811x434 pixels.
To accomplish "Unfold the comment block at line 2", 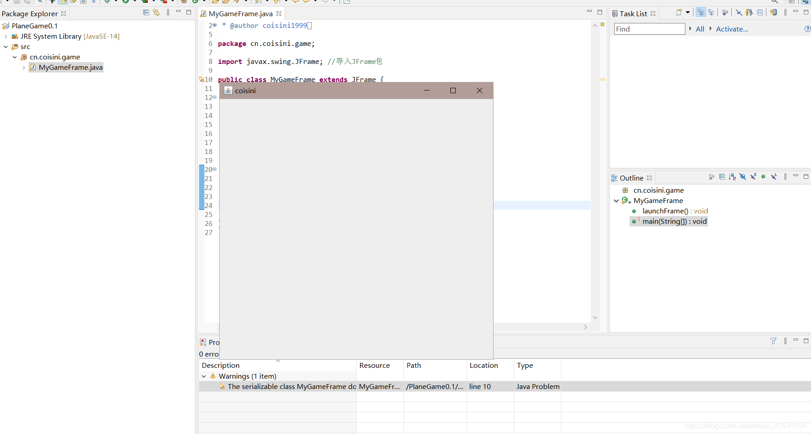I will coord(215,25).
